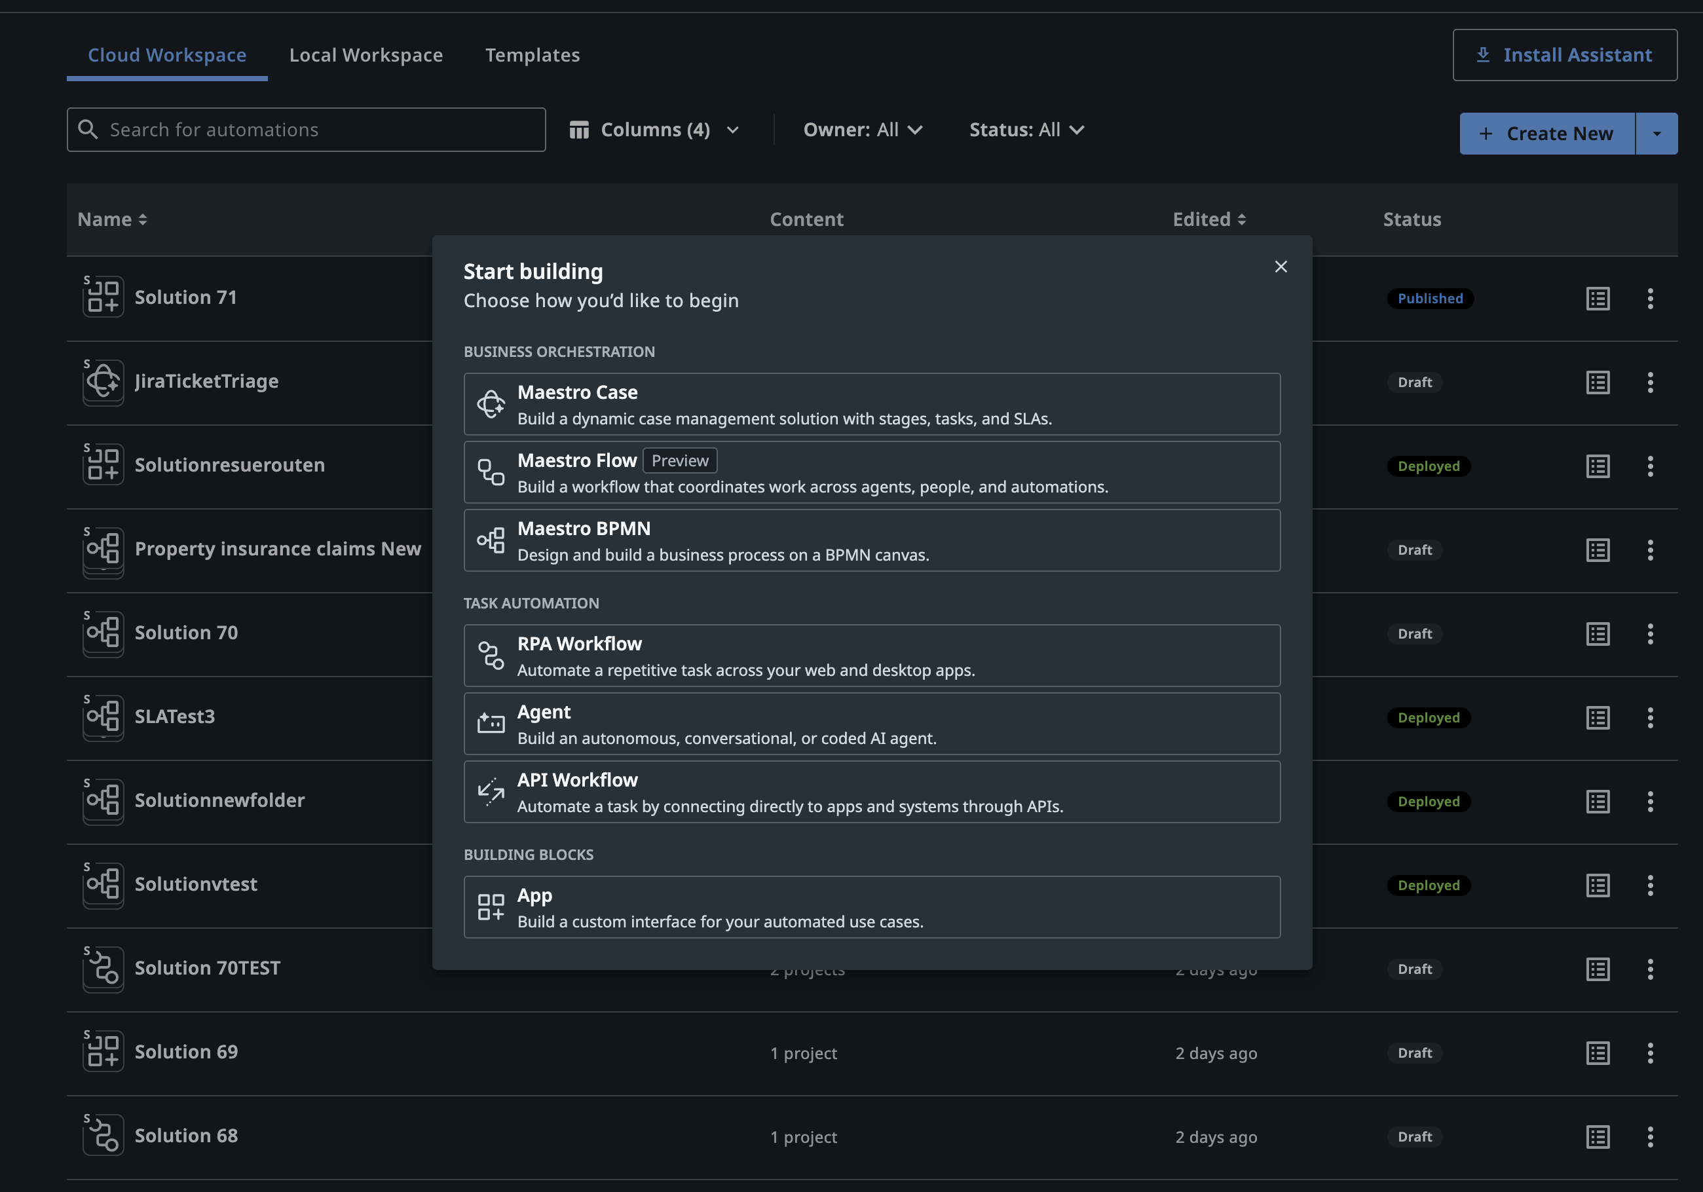Open the Status: All filter dropdown

tap(1026, 130)
